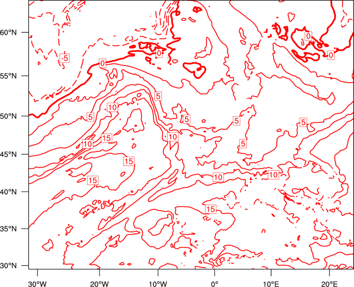354x287 pixels.
Task: Select the 40°N latitude axis label
Action: pyautogui.click(x=8, y=192)
